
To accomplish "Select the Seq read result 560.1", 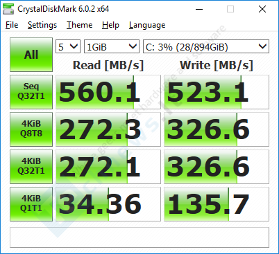I will point(108,92).
